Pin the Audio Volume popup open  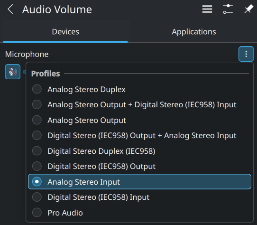click(x=248, y=9)
